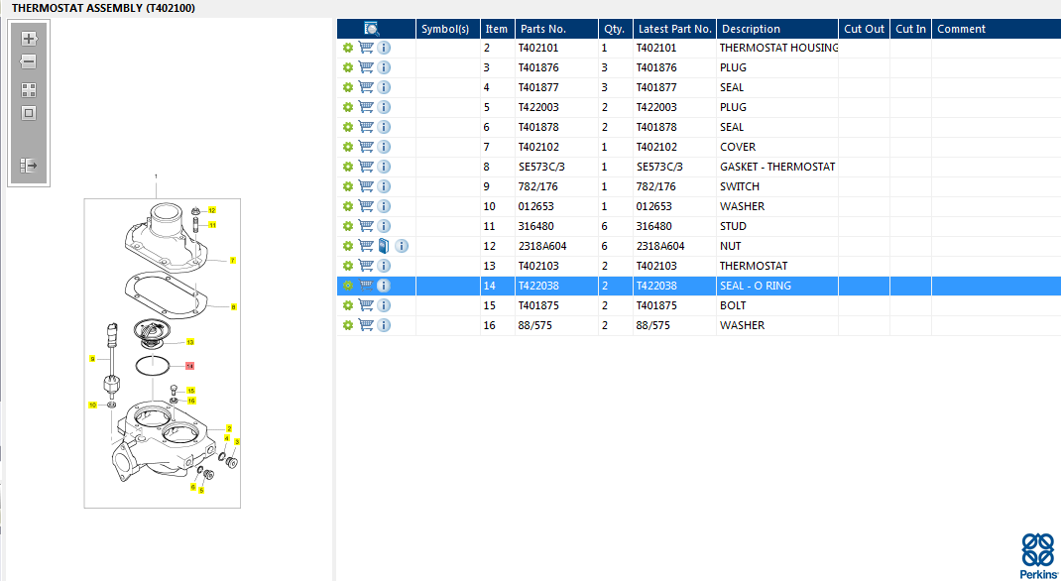Add BOLT T401875 to cart
1061x581 pixels.
(366, 305)
